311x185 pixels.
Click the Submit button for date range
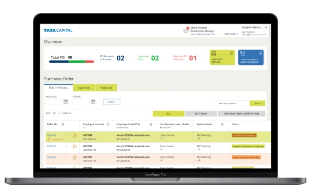click(x=112, y=102)
